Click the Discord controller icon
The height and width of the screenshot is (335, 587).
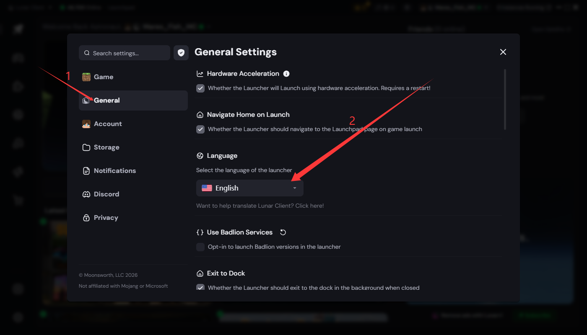pyautogui.click(x=86, y=194)
